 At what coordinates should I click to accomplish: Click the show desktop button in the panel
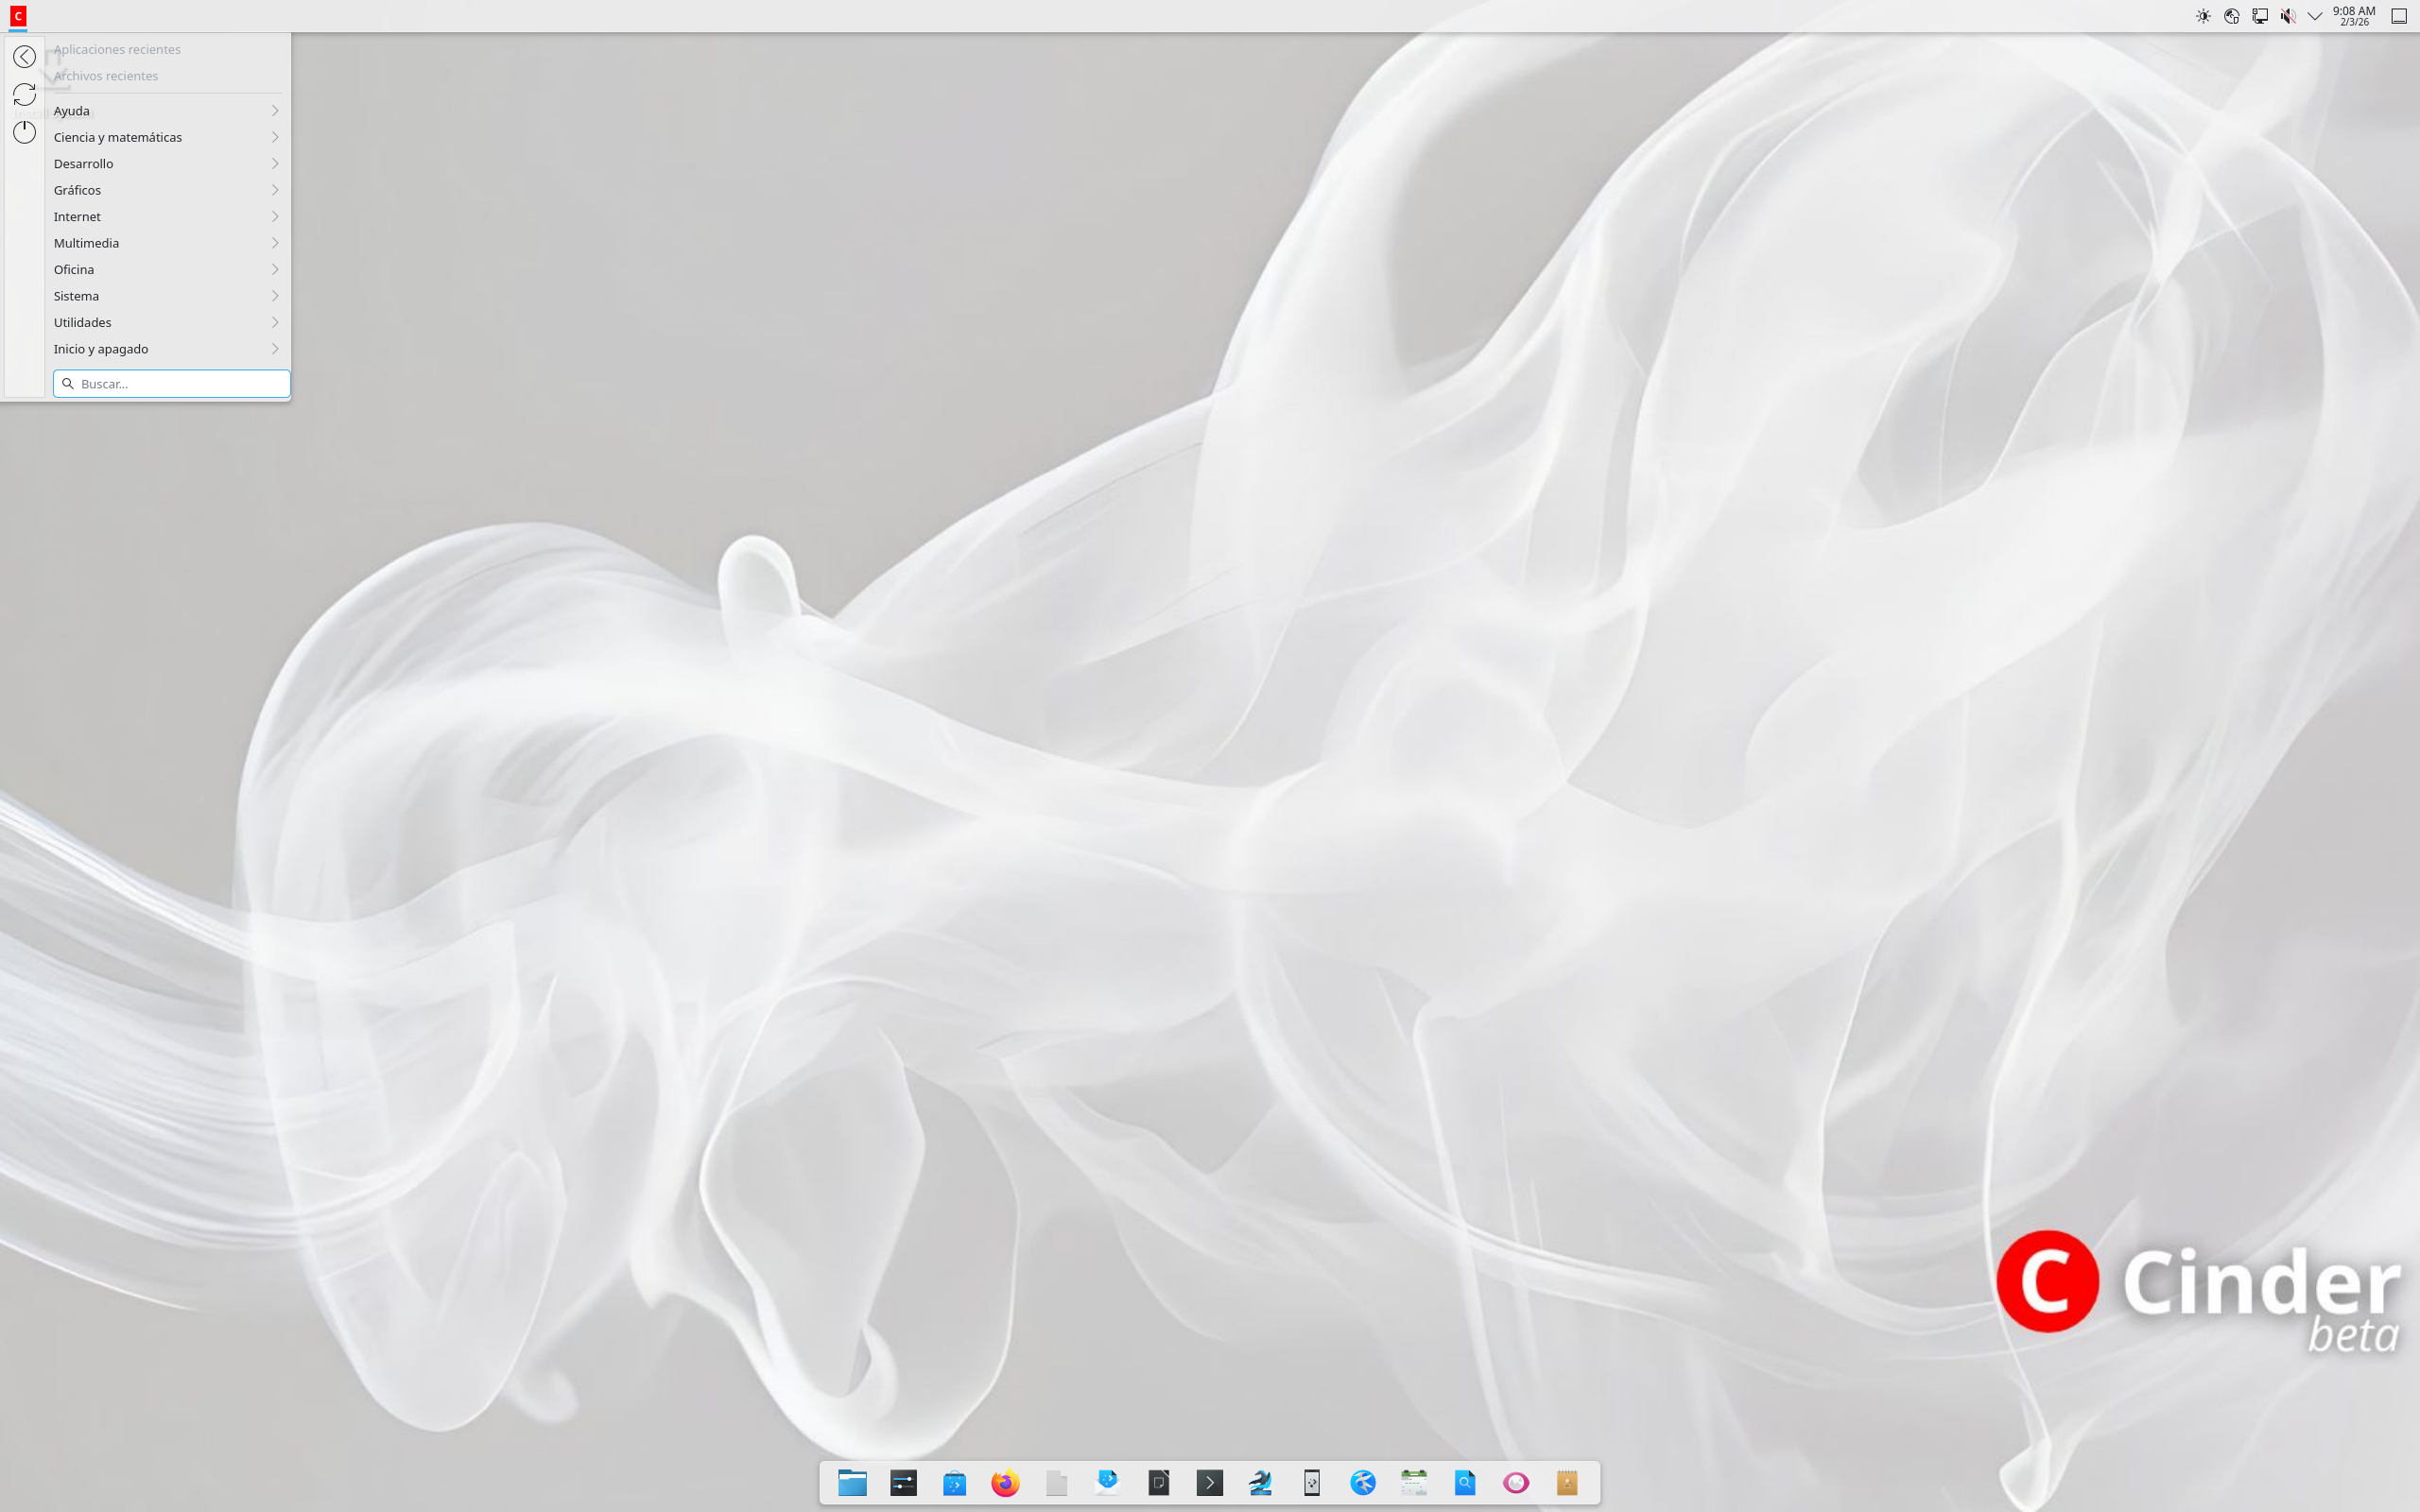click(2399, 16)
